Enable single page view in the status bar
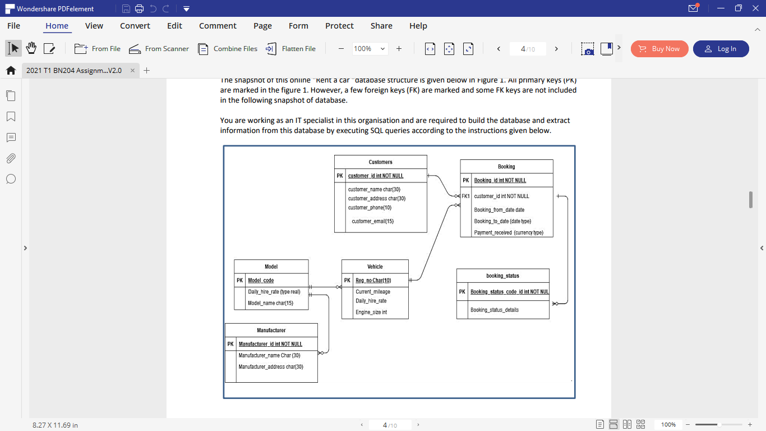The image size is (766, 431). [600, 425]
